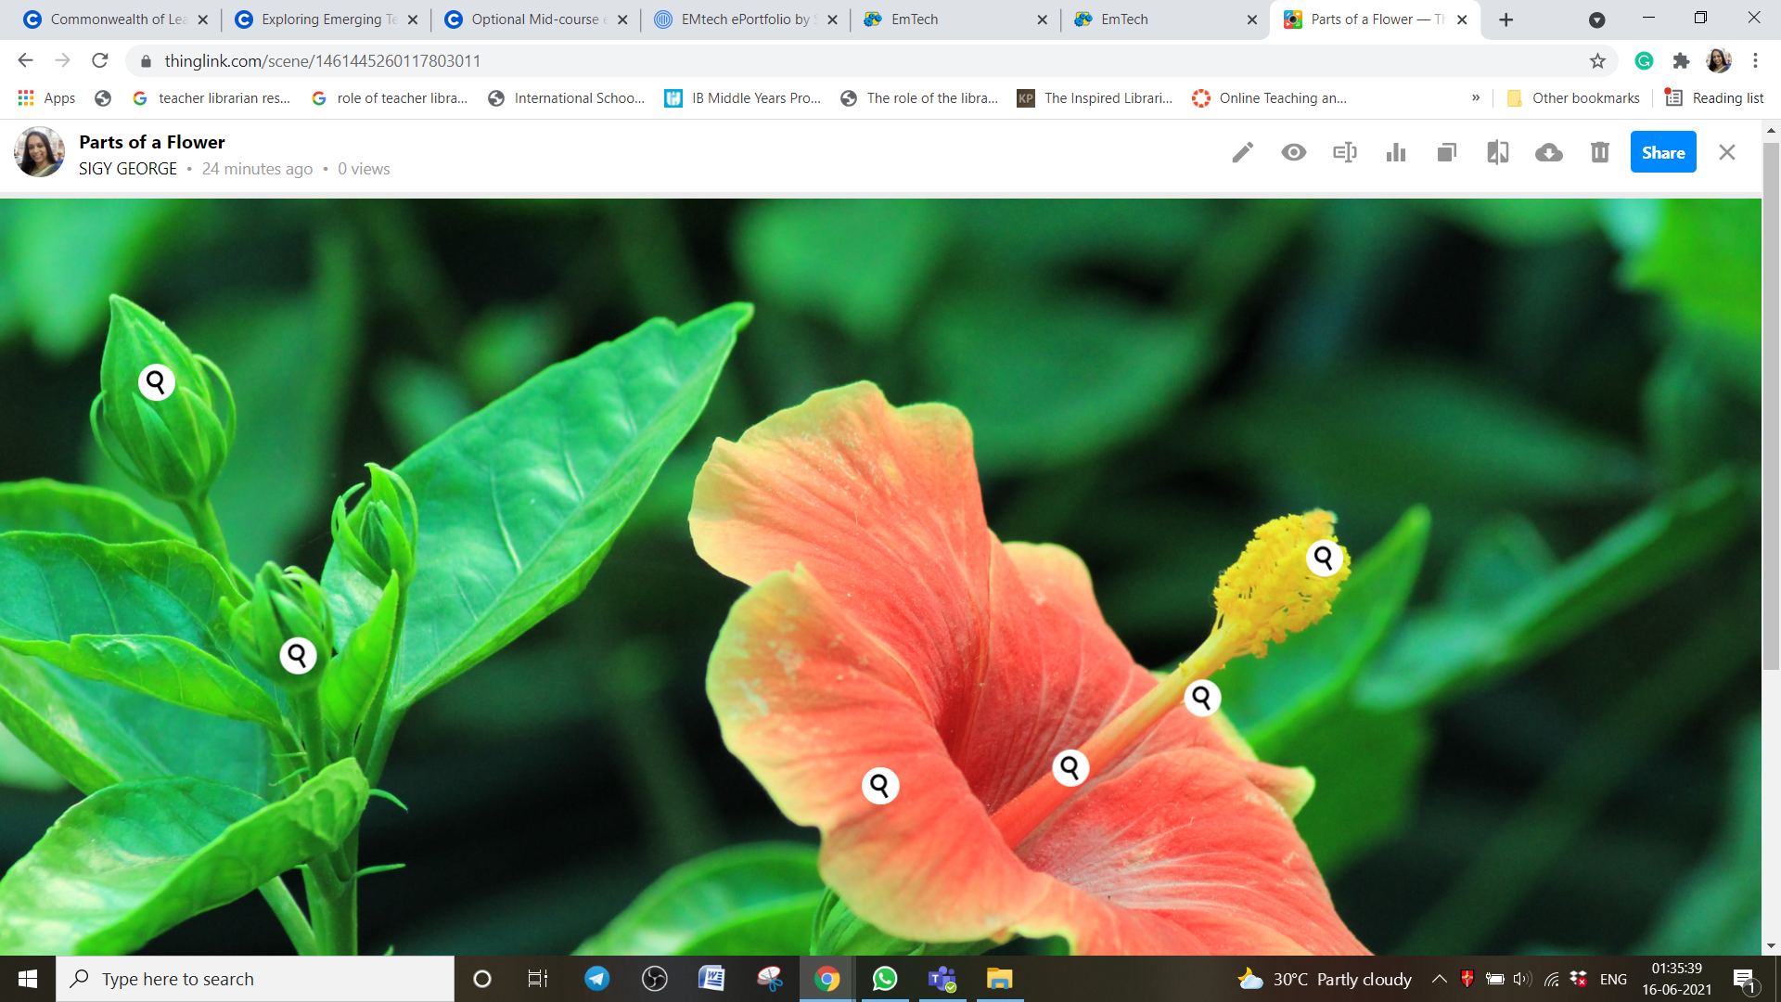The width and height of the screenshot is (1781, 1002).
Task: Click the blue Share button
Action: tap(1663, 153)
